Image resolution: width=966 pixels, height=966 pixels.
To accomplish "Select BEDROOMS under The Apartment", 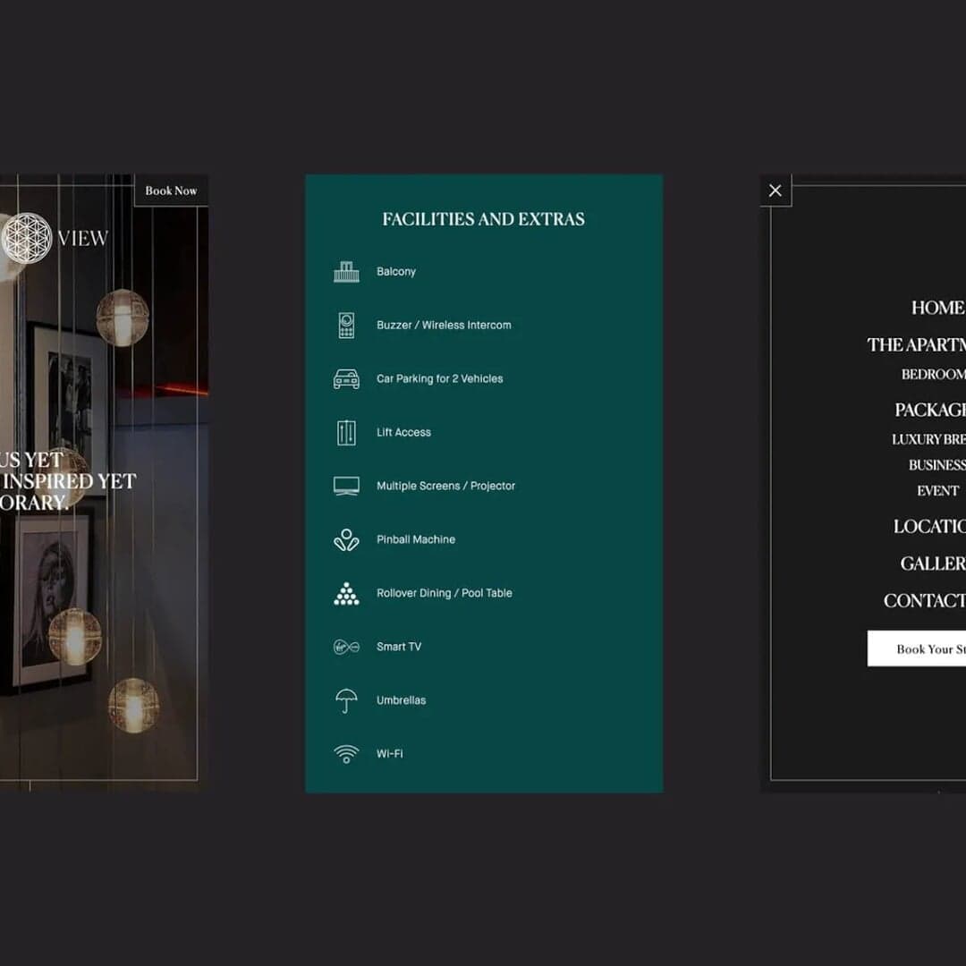I will point(935,374).
